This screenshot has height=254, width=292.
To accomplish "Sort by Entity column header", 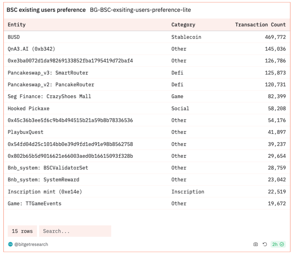I will pyautogui.click(x=17, y=25).
